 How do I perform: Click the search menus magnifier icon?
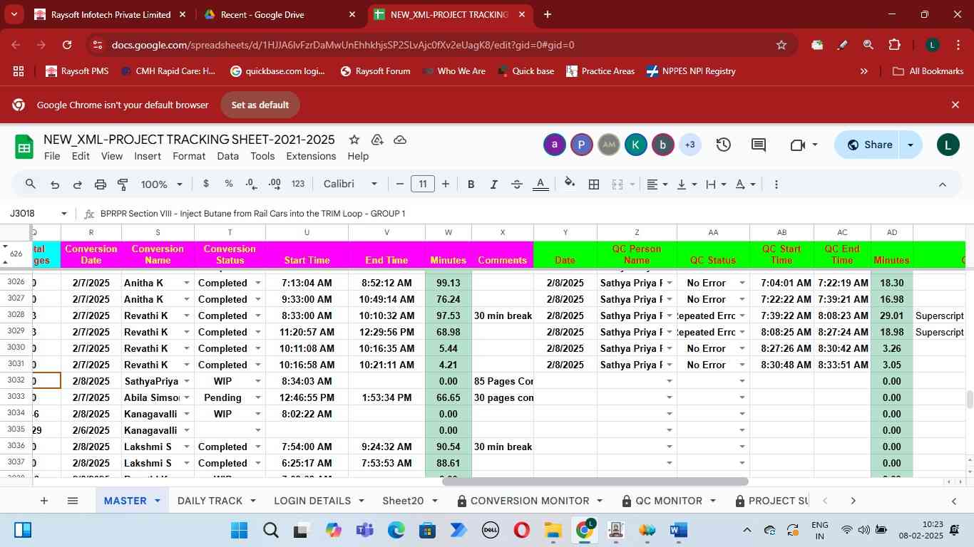click(x=30, y=184)
